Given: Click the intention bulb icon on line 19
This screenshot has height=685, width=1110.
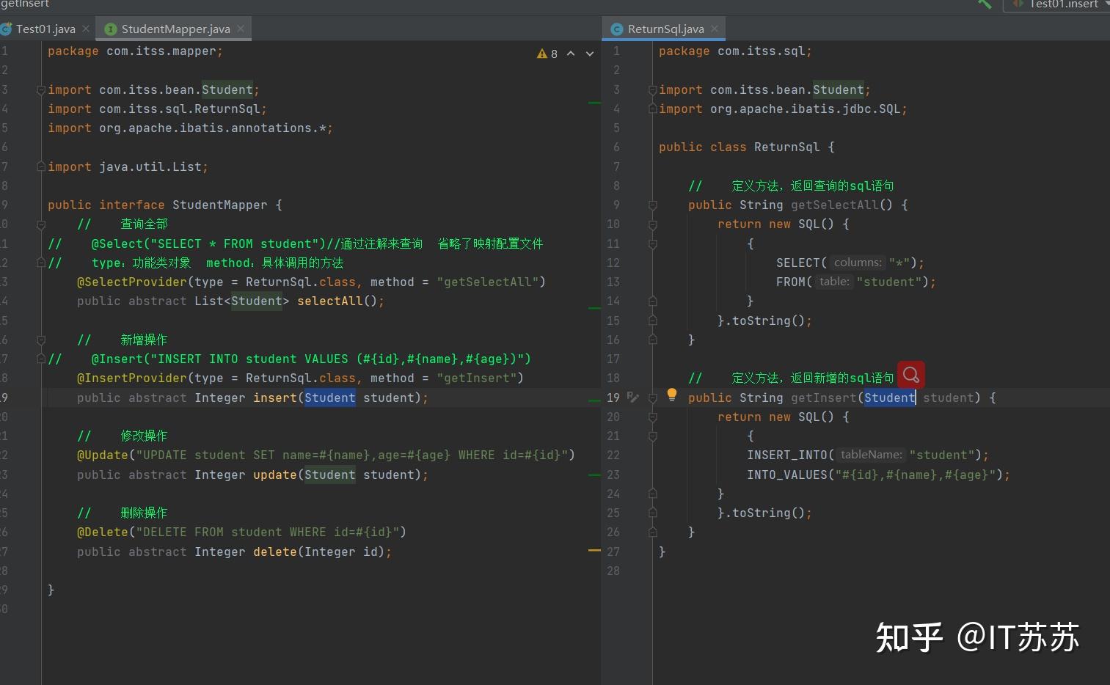Looking at the screenshot, I should pyautogui.click(x=671, y=395).
